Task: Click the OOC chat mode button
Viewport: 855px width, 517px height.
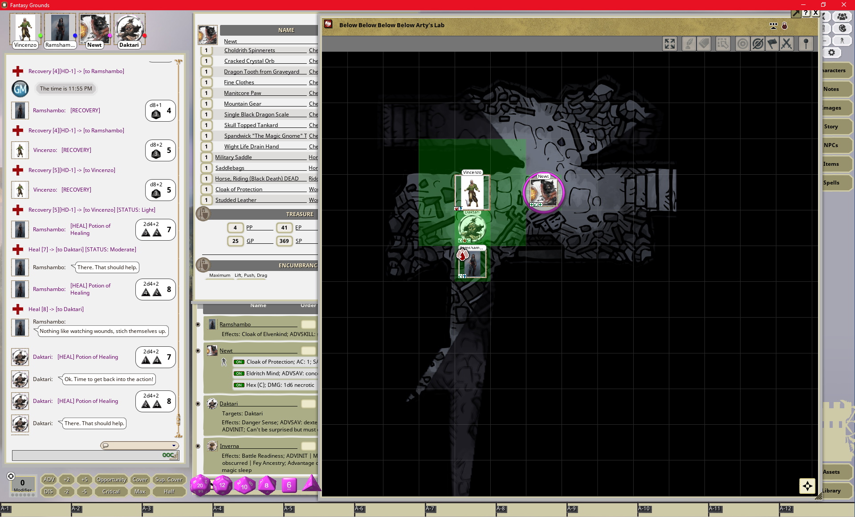Action: click(x=170, y=455)
